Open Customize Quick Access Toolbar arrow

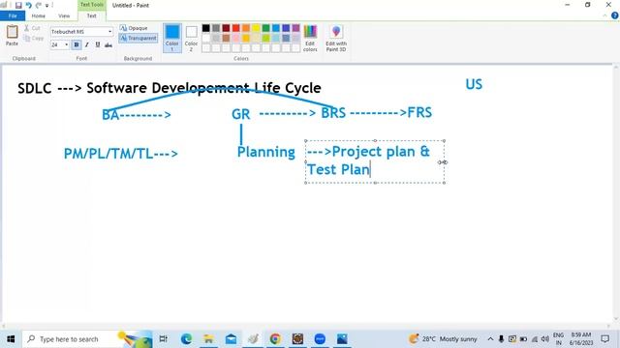tap(46, 6)
